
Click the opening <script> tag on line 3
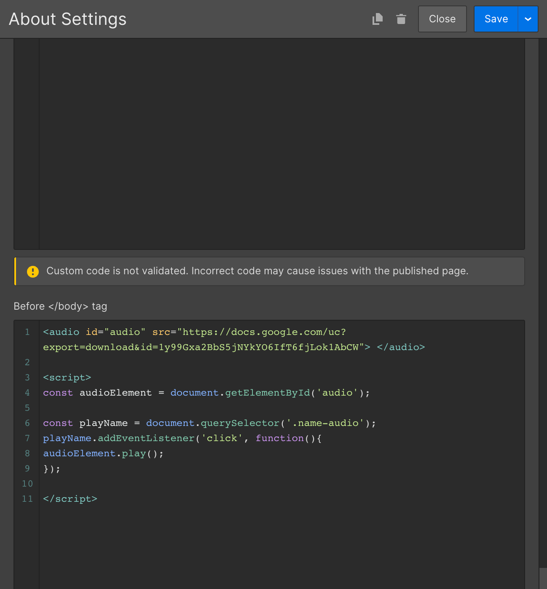pos(67,377)
